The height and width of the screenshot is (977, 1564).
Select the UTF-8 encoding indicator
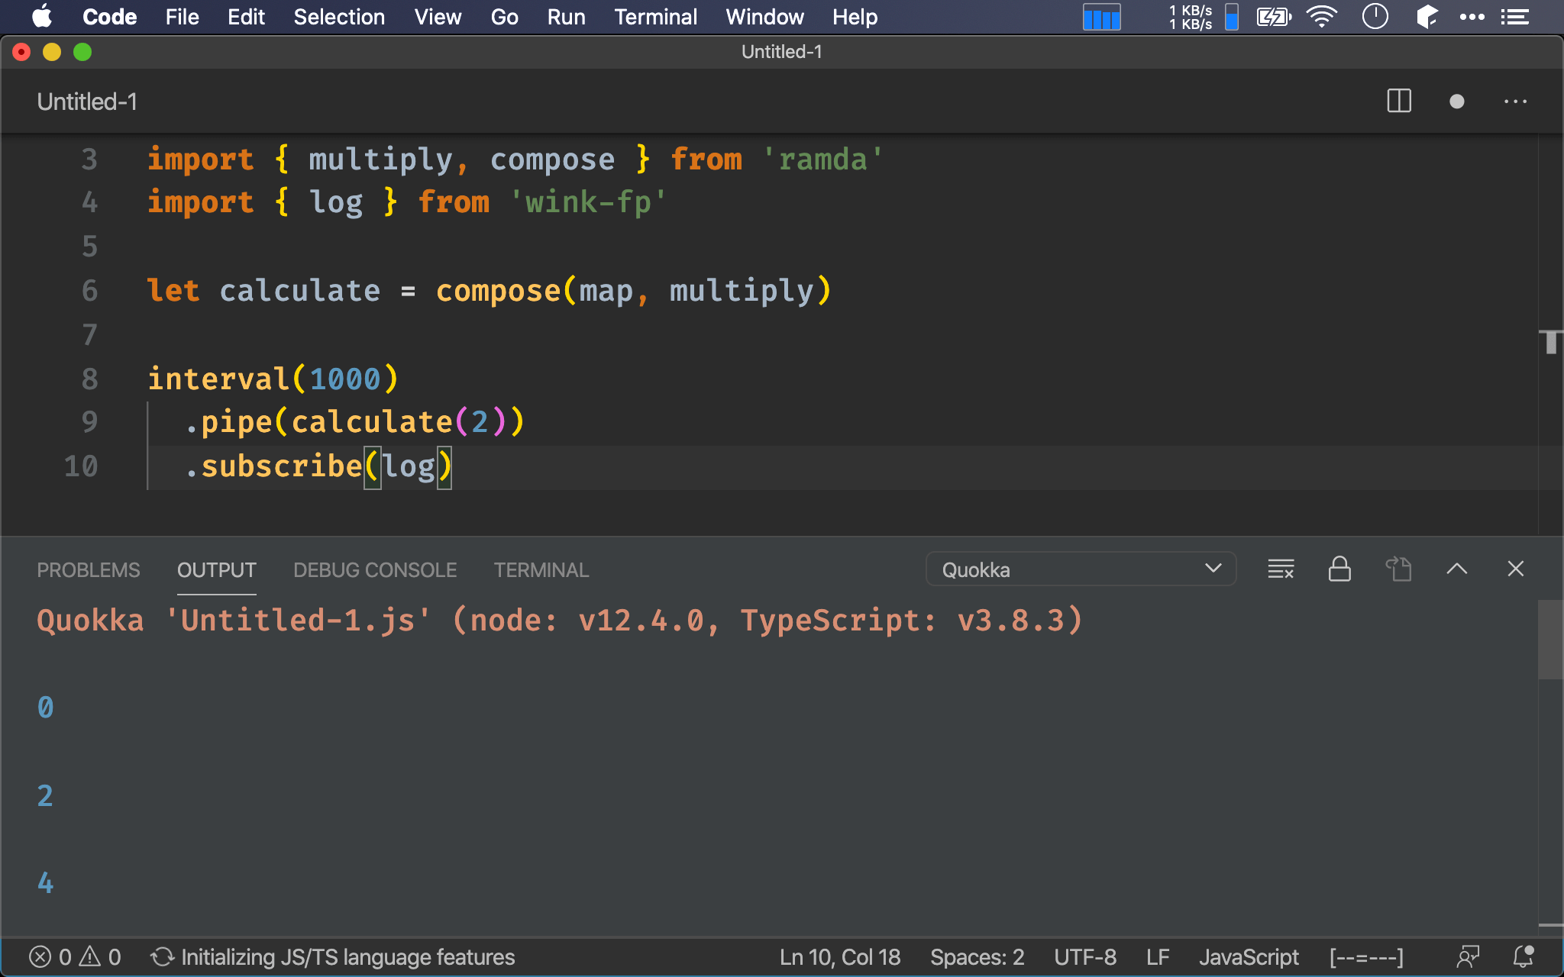(x=1085, y=957)
